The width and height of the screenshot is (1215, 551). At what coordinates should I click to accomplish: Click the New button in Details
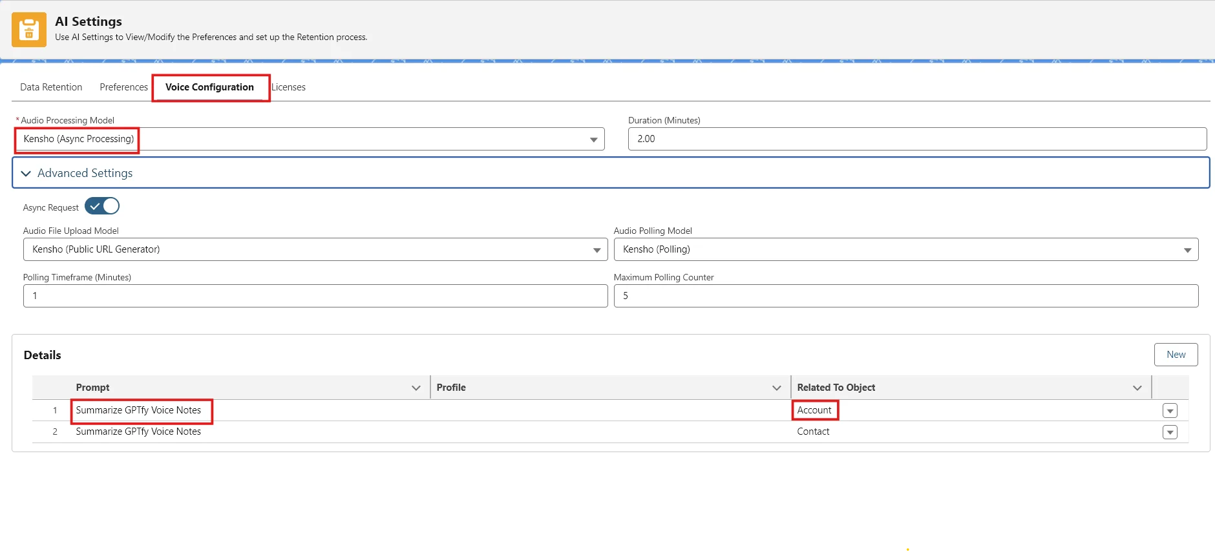point(1176,355)
